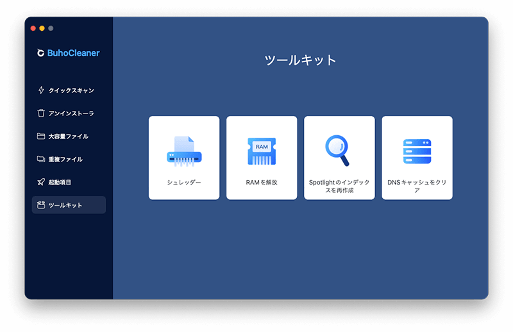
Task: Open the シュレッダー tool card
Action: pos(184,158)
